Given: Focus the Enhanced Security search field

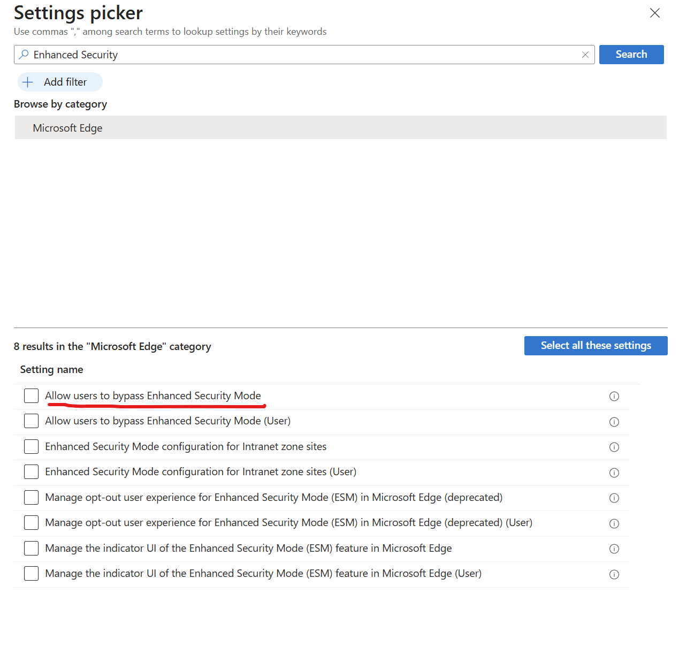Looking at the screenshot, I should 300,55.
